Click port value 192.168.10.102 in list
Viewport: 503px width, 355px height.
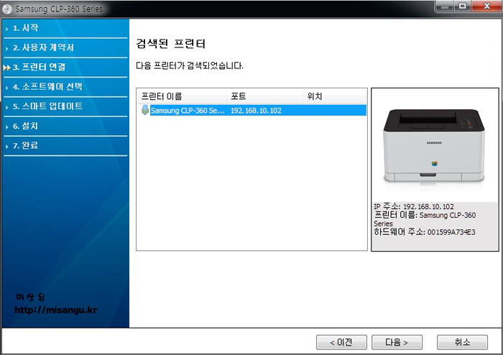pyautogui.click(x=256, y=111)
